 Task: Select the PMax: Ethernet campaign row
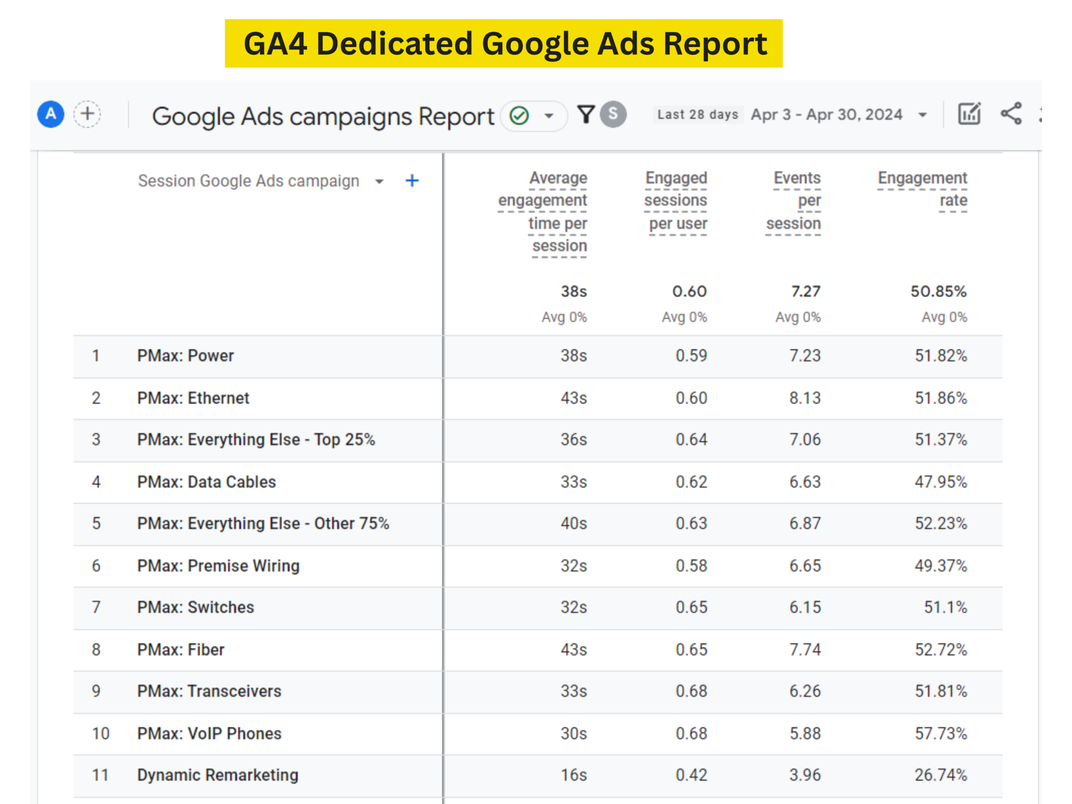193,398
